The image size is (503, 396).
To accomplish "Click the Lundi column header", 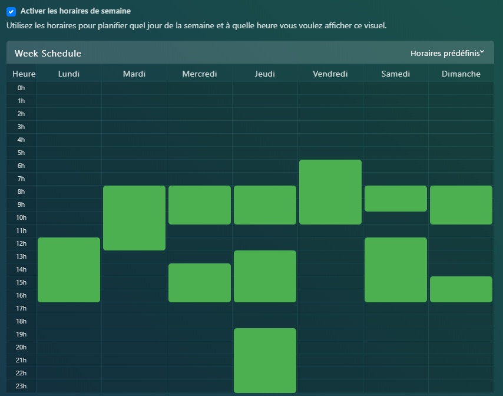I will point(68,74).
